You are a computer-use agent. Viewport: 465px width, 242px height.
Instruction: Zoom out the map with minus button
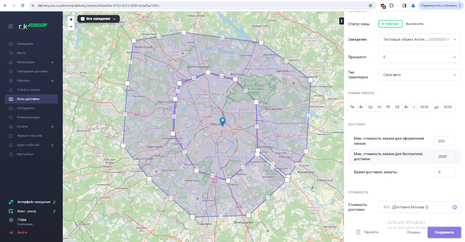tap(71, 27)
